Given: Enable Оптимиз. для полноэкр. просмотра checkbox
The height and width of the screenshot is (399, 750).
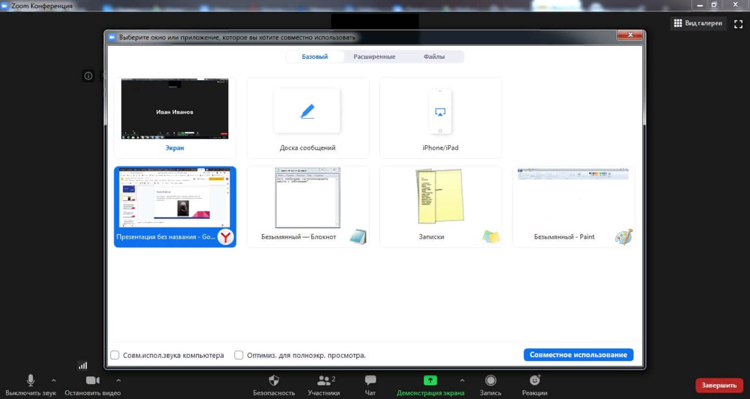Looking at the screenshot, I should point(239,355).
